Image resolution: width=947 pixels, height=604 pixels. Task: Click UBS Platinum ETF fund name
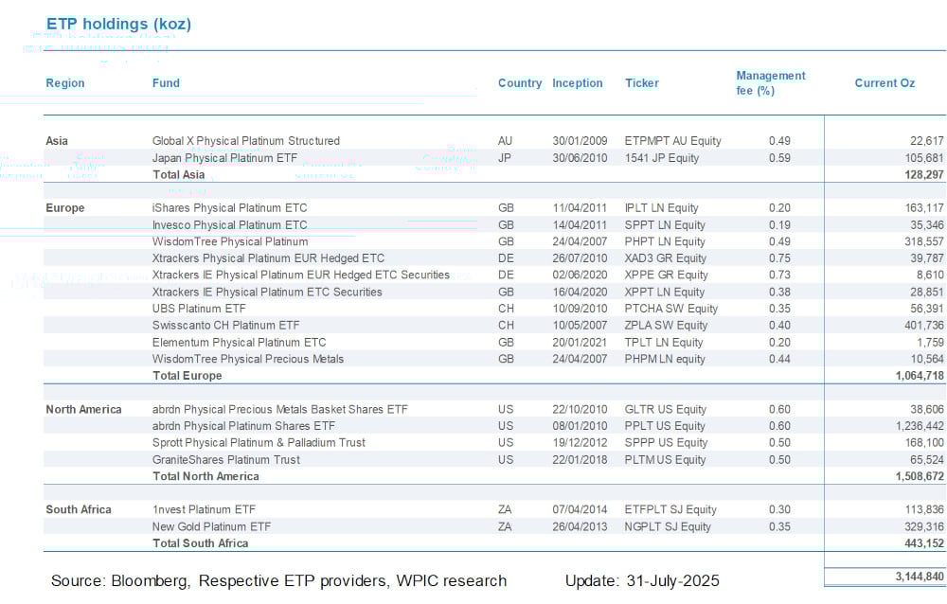pos(199,309)
